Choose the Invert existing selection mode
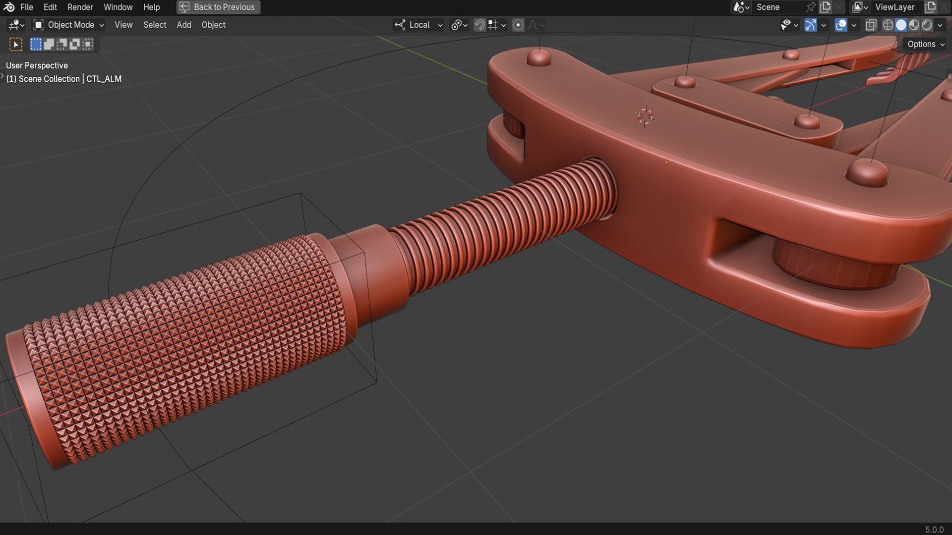Image resolution: width=952 pixels, height=535 pixels. tap(74, 44)
